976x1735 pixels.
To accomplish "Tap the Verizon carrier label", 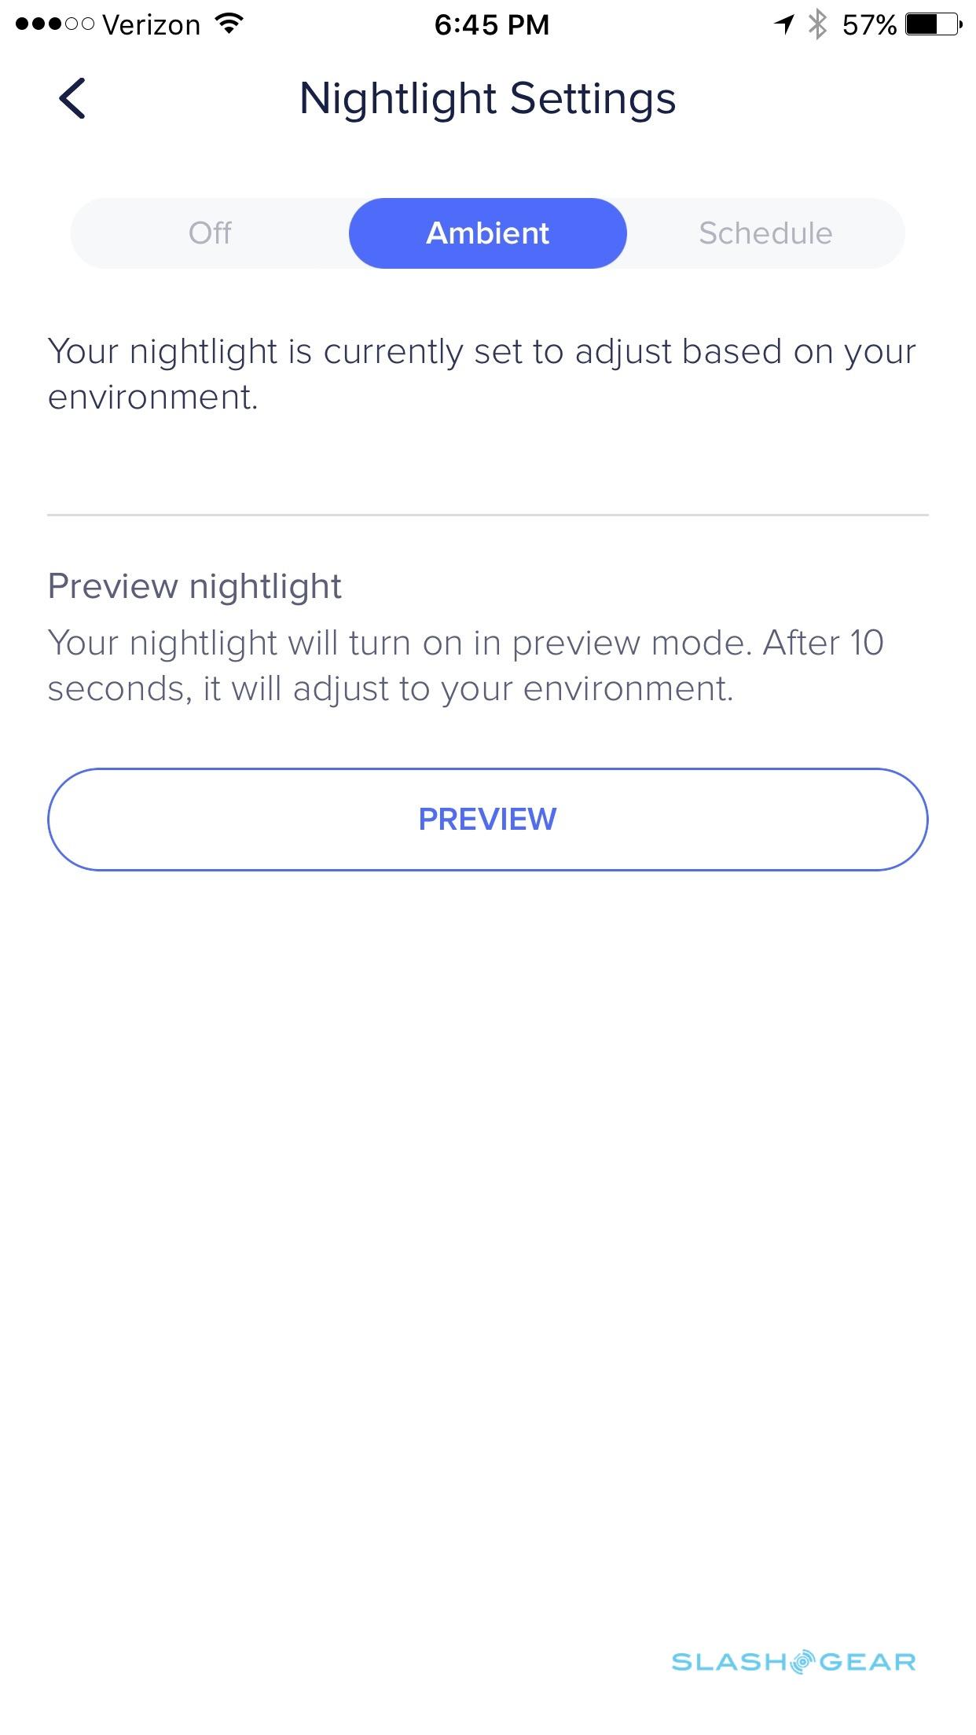I will [x=151, y=25].
